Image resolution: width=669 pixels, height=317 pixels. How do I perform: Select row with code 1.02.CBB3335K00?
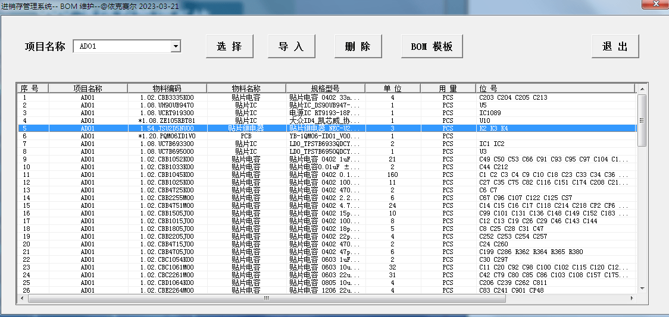pyautogui.click(x=327, y=97)
